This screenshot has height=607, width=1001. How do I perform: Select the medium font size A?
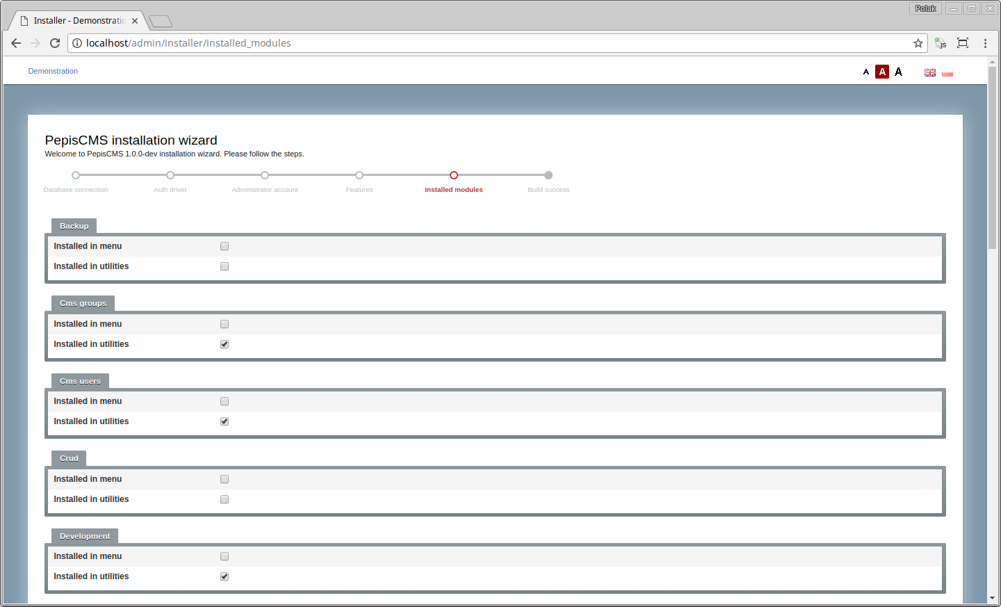[882, 72]
